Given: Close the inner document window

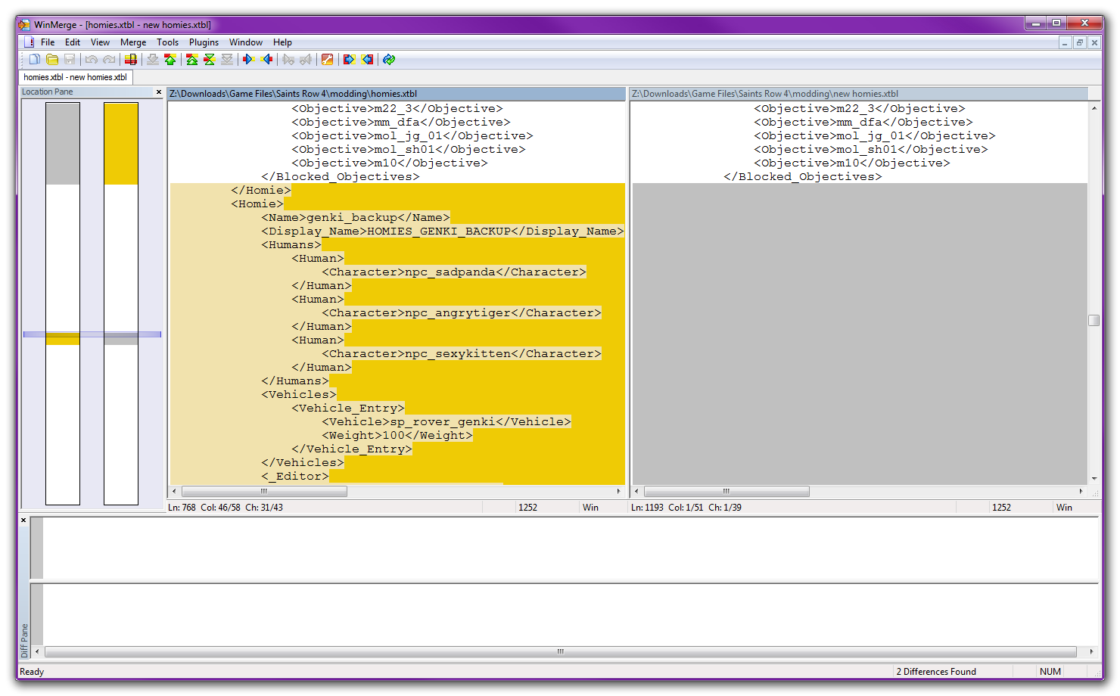Looking at the screenshot, I should click(x=1094, y=42).
